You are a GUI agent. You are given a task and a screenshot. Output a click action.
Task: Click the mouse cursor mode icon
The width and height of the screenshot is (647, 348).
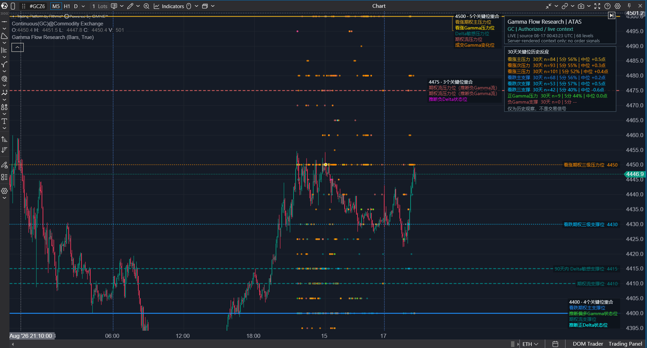pyautogui.click(x=189, y=6)
